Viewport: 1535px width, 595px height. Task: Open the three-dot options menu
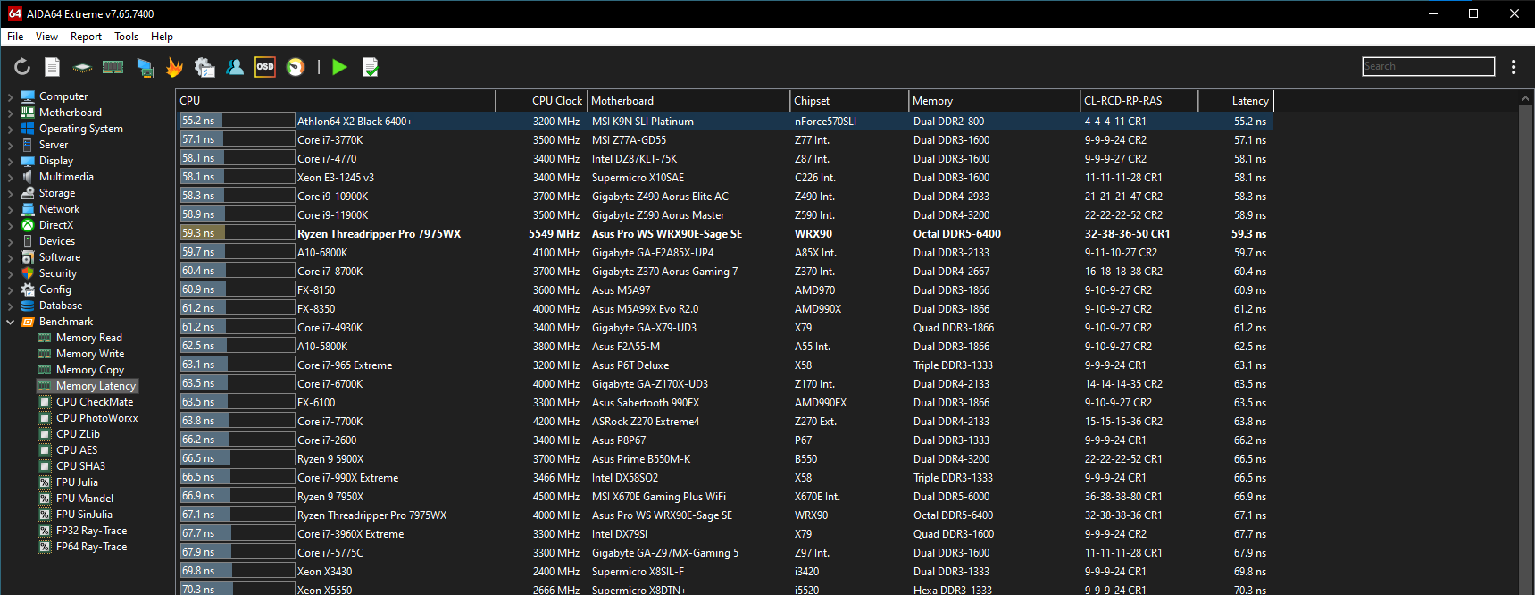pos(1514,67)
